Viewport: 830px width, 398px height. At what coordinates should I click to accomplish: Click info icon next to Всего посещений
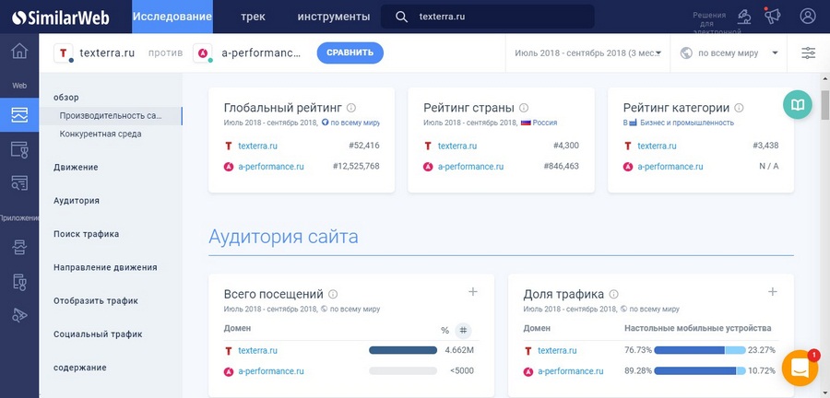click(333, 295)
